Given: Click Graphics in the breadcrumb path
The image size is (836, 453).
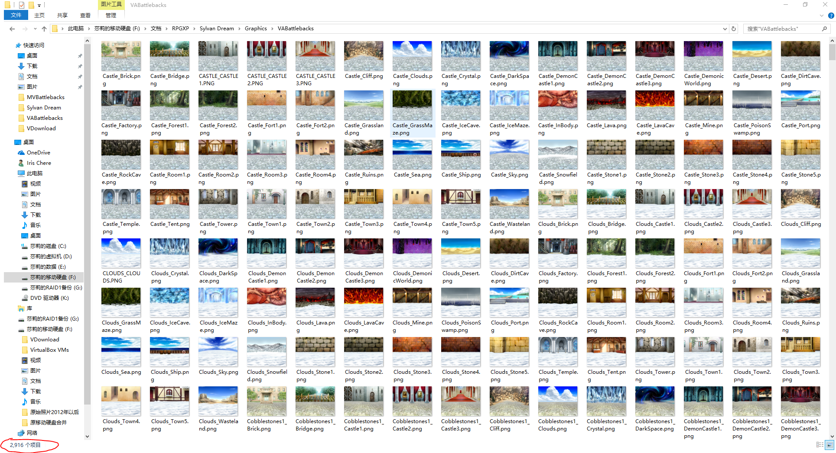Looking at the screenshot, I should tap(256, 29).
